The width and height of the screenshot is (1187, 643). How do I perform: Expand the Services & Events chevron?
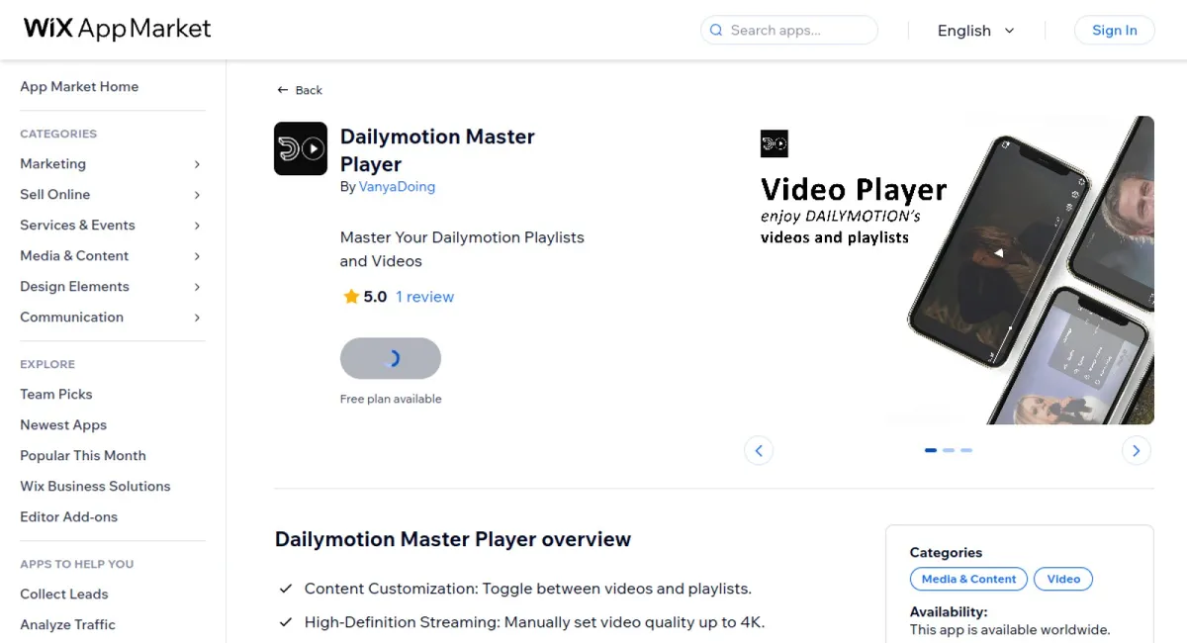pyautogui.click(x=197, y=226)
